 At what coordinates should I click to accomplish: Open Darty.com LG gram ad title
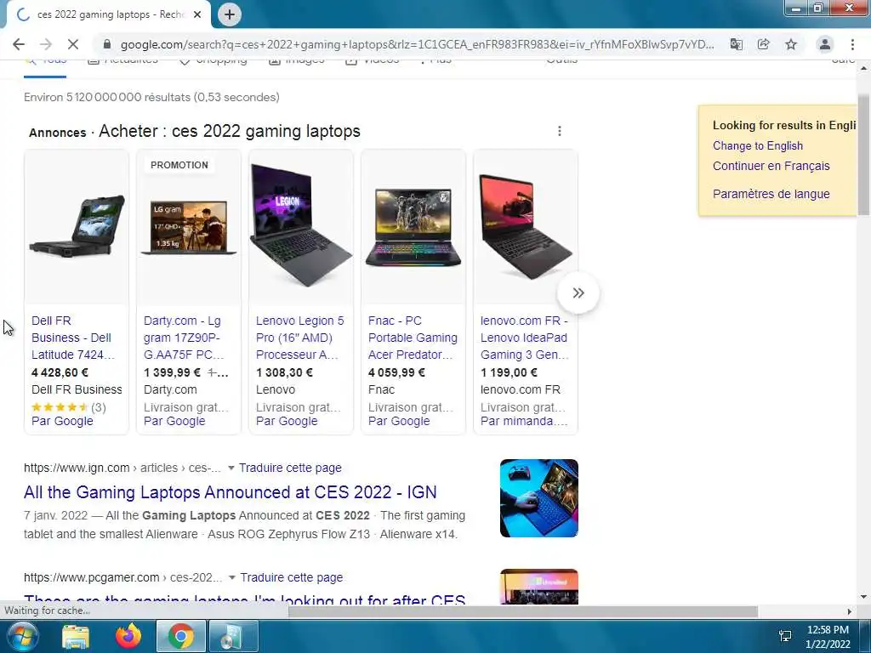[x=184, y=338]
